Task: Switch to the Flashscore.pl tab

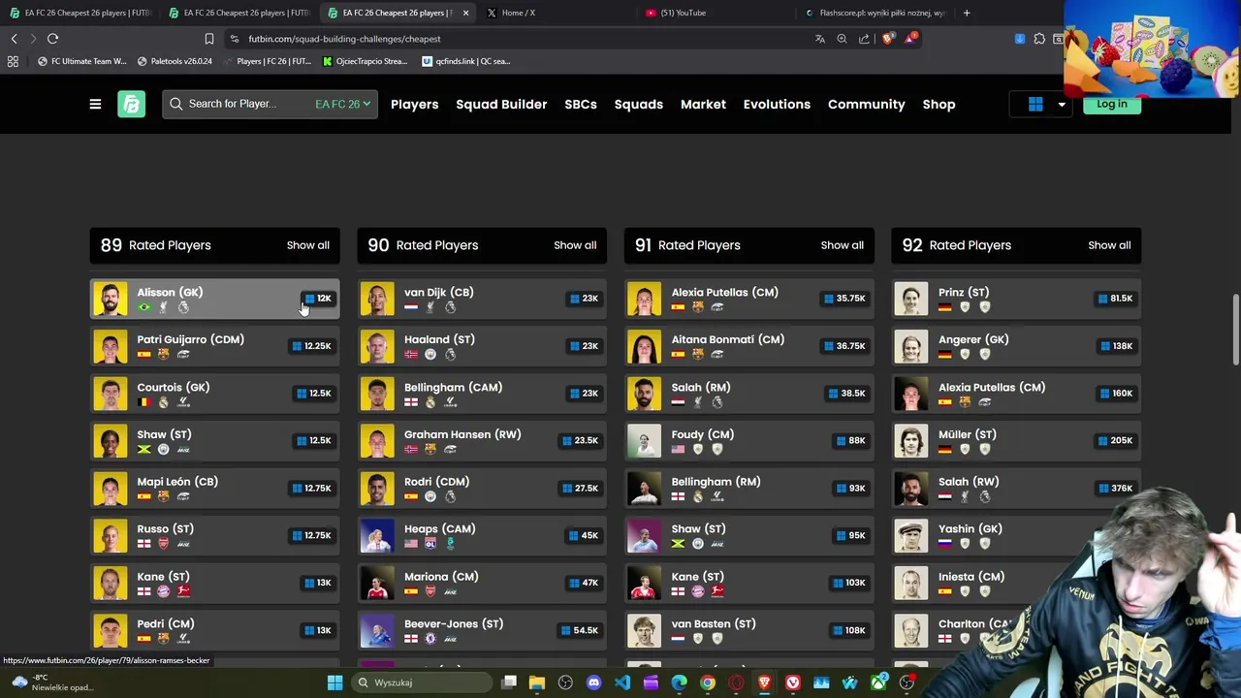Action: point(877,13)
